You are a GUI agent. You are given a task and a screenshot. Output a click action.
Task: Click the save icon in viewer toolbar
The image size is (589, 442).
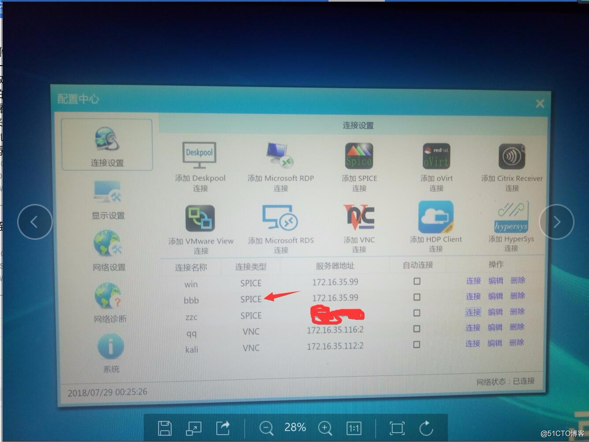[165, 428]
